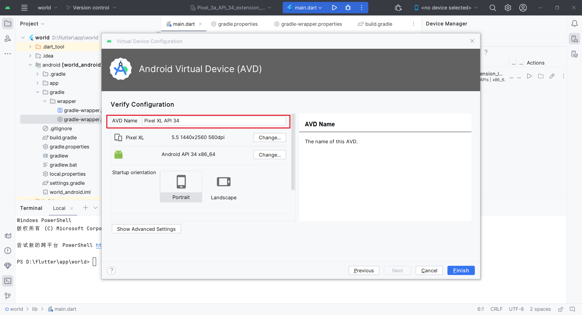Click line separator CRLF in status bar
Screen dimensions: 582x315
click(497, 309)
